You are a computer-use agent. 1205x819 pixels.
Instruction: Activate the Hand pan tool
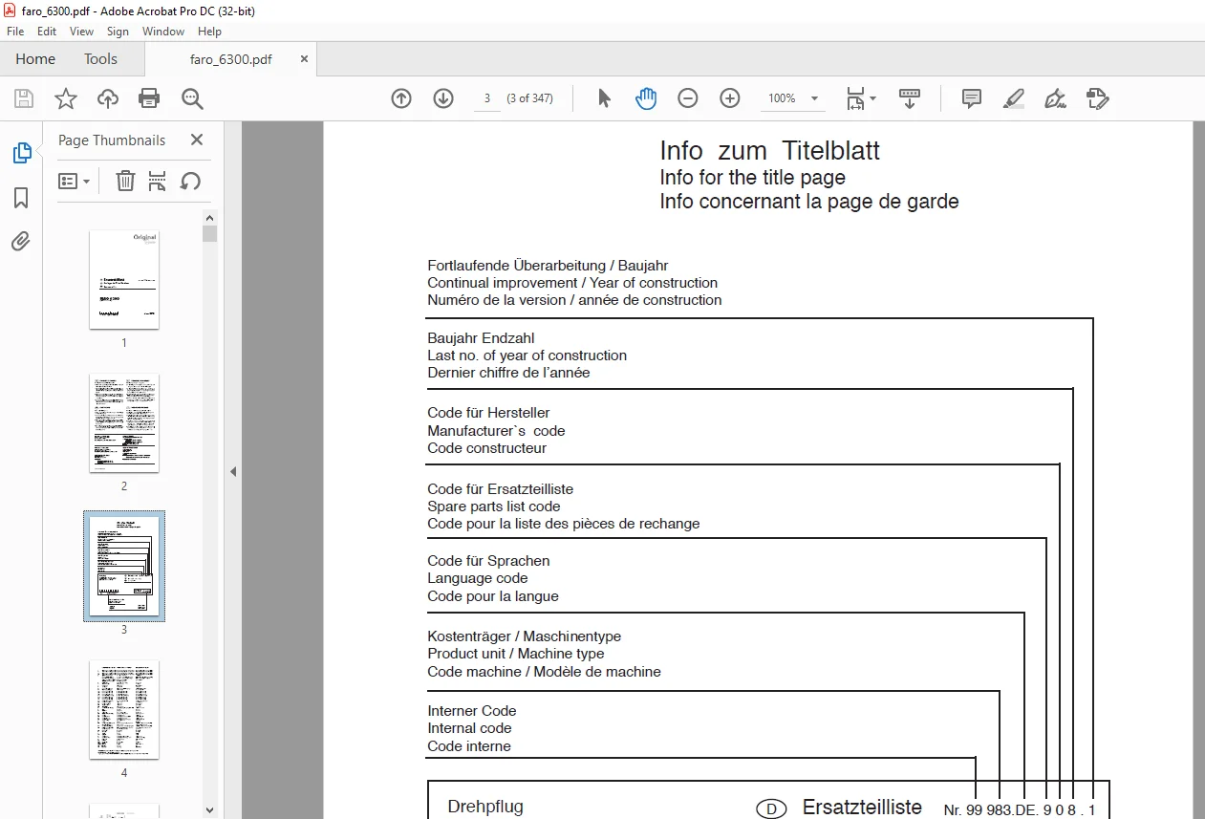click(647, 98)
